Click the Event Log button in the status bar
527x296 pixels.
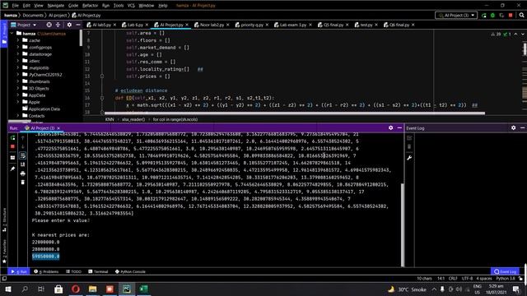click(x=505, y=271)
